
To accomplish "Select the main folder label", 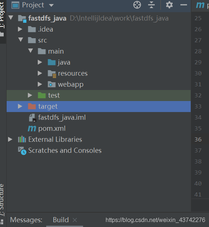I will (x=56, y=51).
